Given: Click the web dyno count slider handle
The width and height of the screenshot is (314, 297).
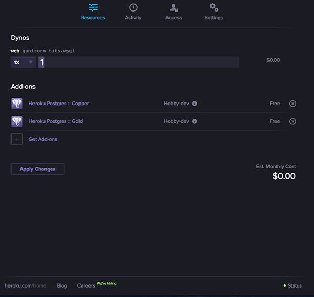Looking at the screenshot, I should click(41, 62).
